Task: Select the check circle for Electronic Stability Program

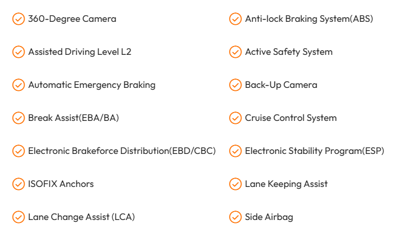Action: coord(236,151)
